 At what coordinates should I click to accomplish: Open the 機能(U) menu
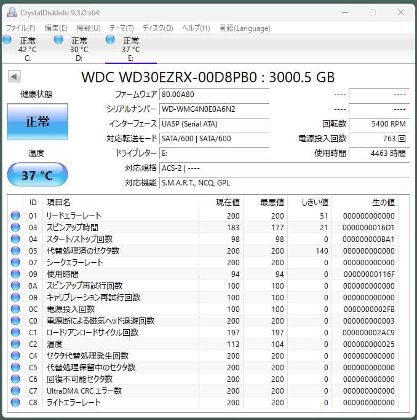tap(89, 28)
